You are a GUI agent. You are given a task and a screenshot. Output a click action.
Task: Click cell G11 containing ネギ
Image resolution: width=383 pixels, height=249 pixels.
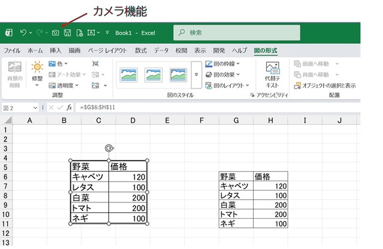236,223
